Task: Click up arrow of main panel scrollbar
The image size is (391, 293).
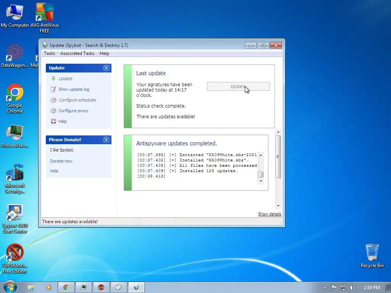Action: coord(278,132)
